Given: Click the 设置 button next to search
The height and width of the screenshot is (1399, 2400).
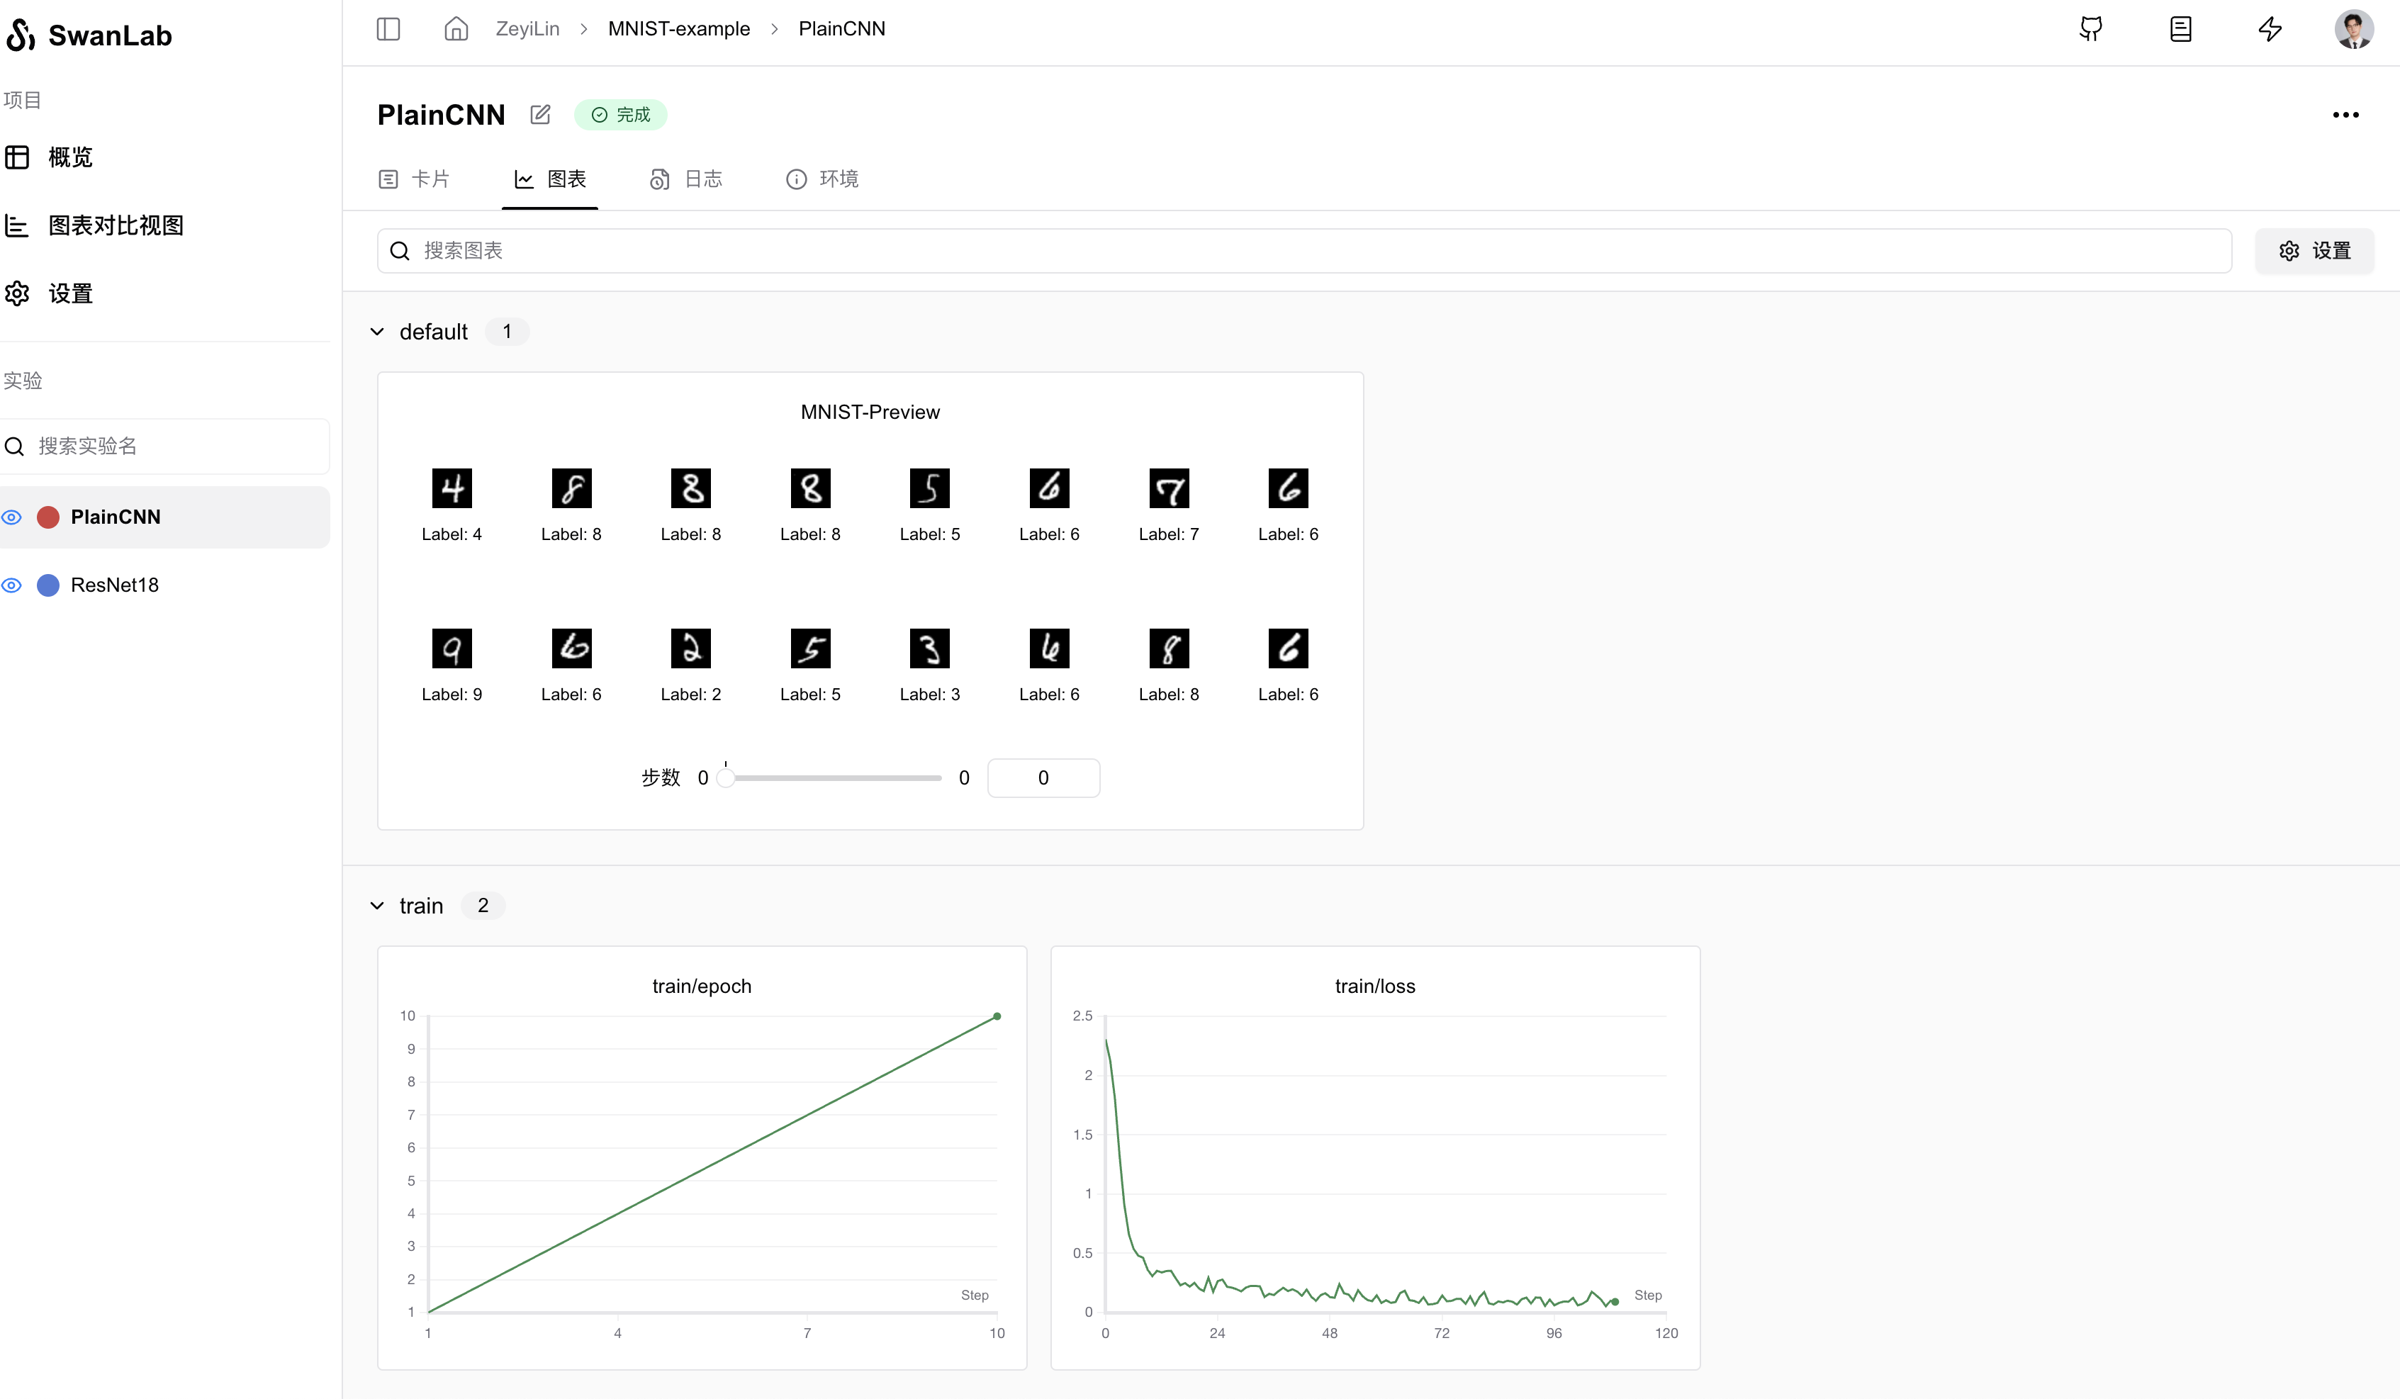Looking at the screenshot, I should click(2314, 250).
